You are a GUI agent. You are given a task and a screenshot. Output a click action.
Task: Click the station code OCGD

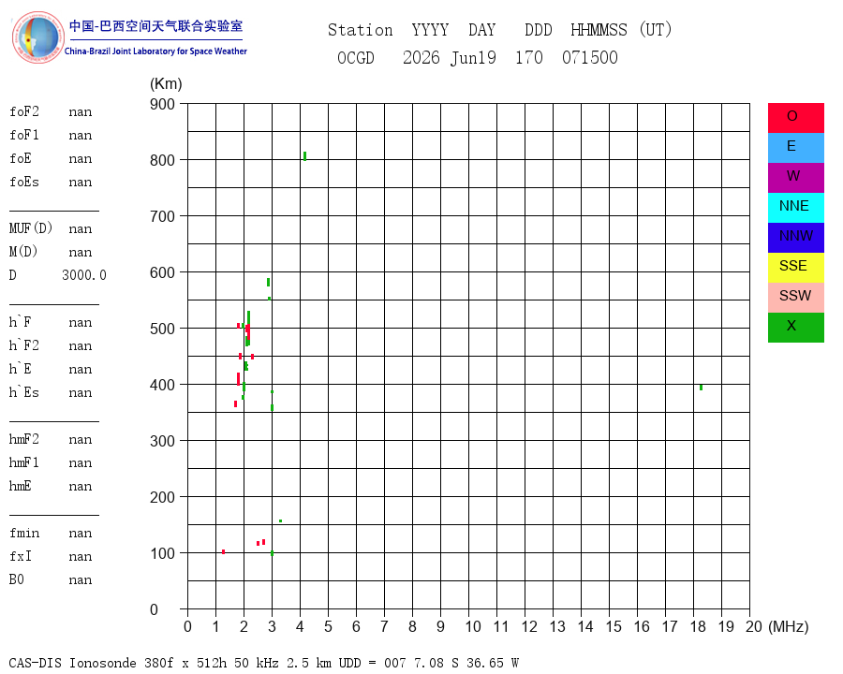356,57
